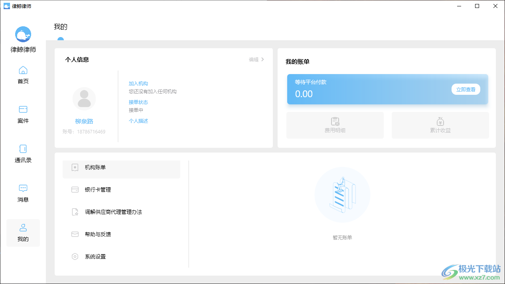505x284 pixels.
Task: Click the 个人描述 link
Action: [x=138, y=121]
